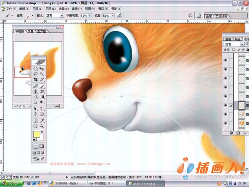Click the status bar zoom field 142.01%

6,177
